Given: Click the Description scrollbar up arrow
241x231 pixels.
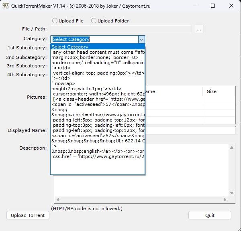Looking at the screenshot, I should [x=231, y=148].
